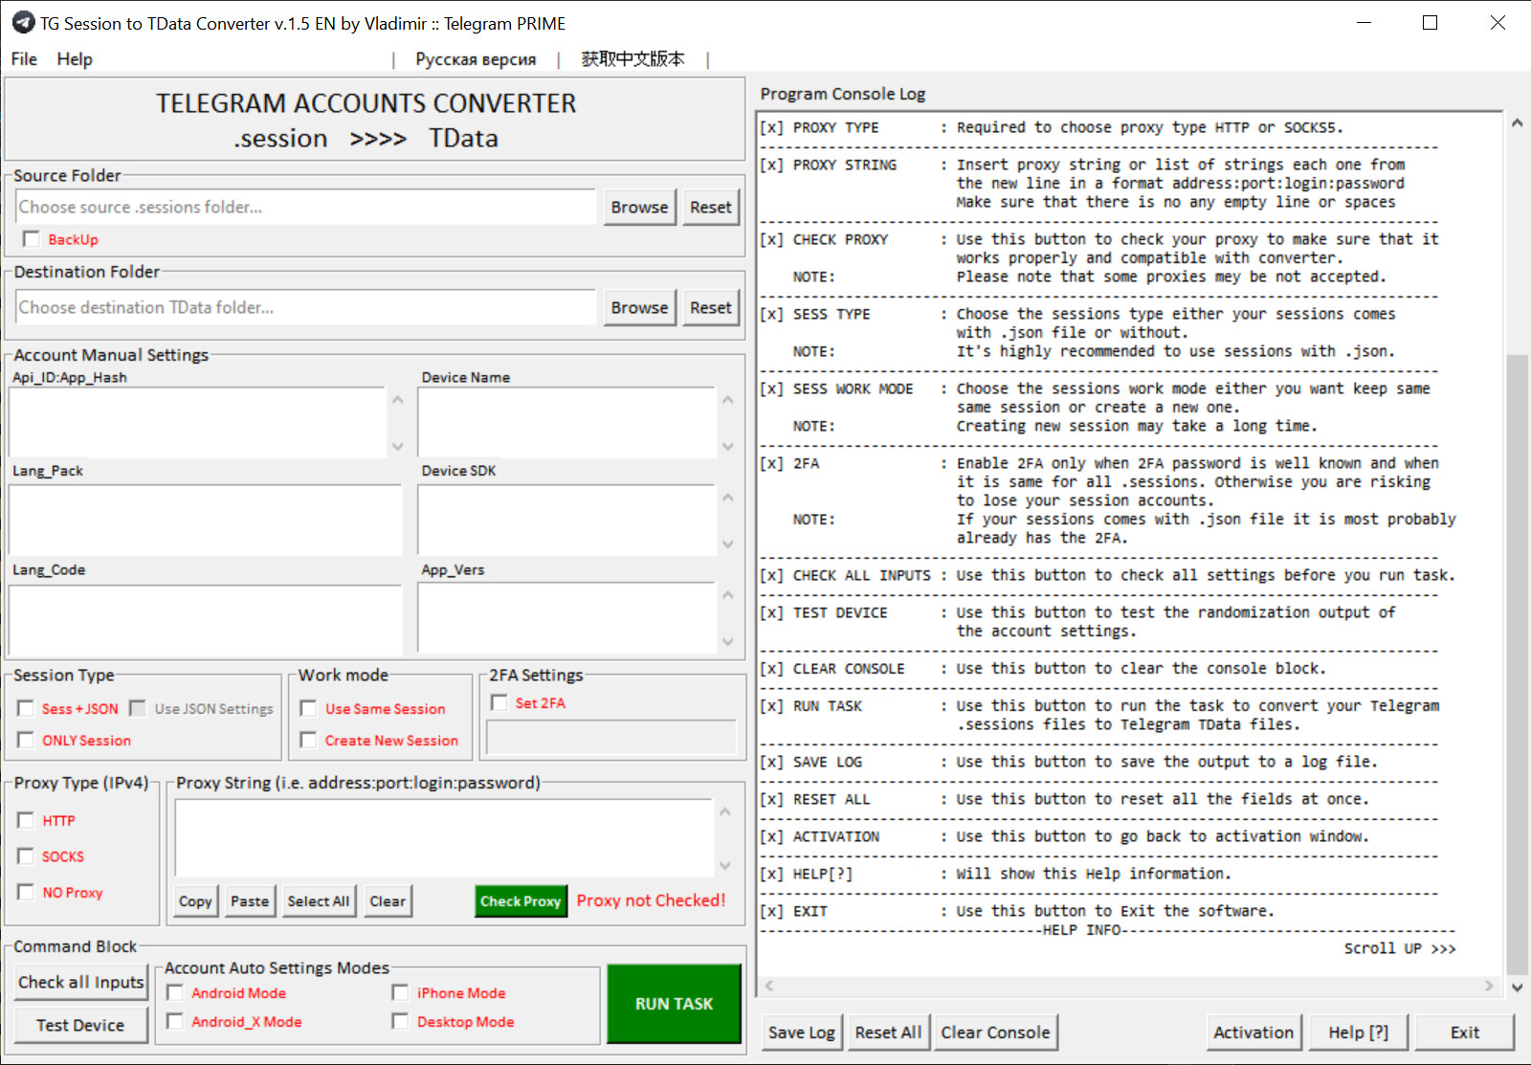The width and height of the screenshot is (1531, 1065).
Task: Click the destination TData folder input field
Action: 306,307
